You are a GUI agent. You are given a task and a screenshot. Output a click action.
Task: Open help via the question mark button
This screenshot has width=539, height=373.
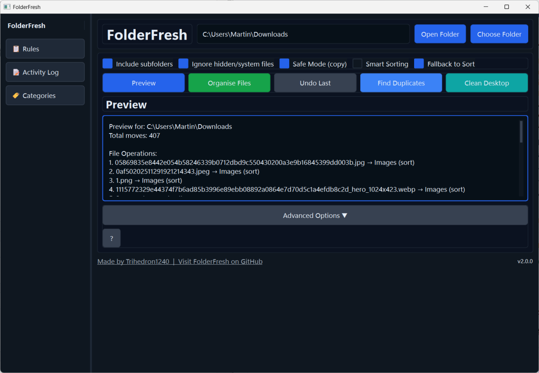(x=111, y=238)
